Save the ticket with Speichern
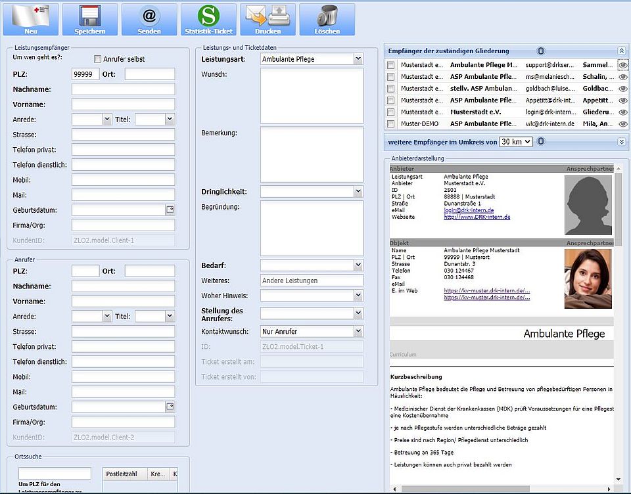The image size is (631, 494). [x=90, y=19]
